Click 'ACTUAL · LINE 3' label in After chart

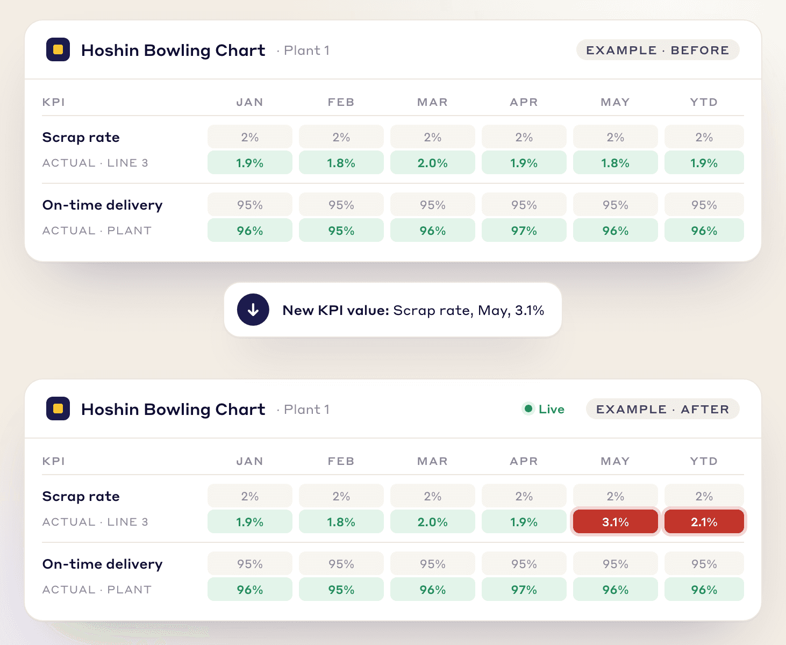95,522
